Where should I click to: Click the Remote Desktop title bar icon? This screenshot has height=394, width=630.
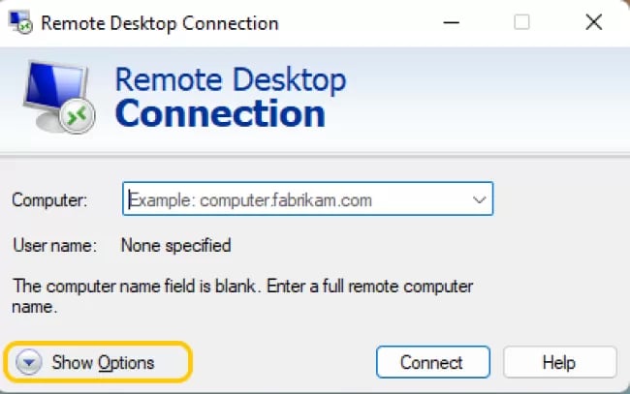click(x=21, y=22)
